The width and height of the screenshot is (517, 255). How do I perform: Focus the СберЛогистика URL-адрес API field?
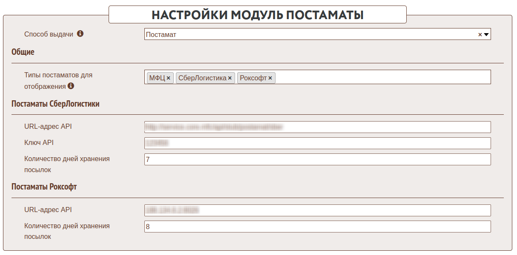click(317, 127)
